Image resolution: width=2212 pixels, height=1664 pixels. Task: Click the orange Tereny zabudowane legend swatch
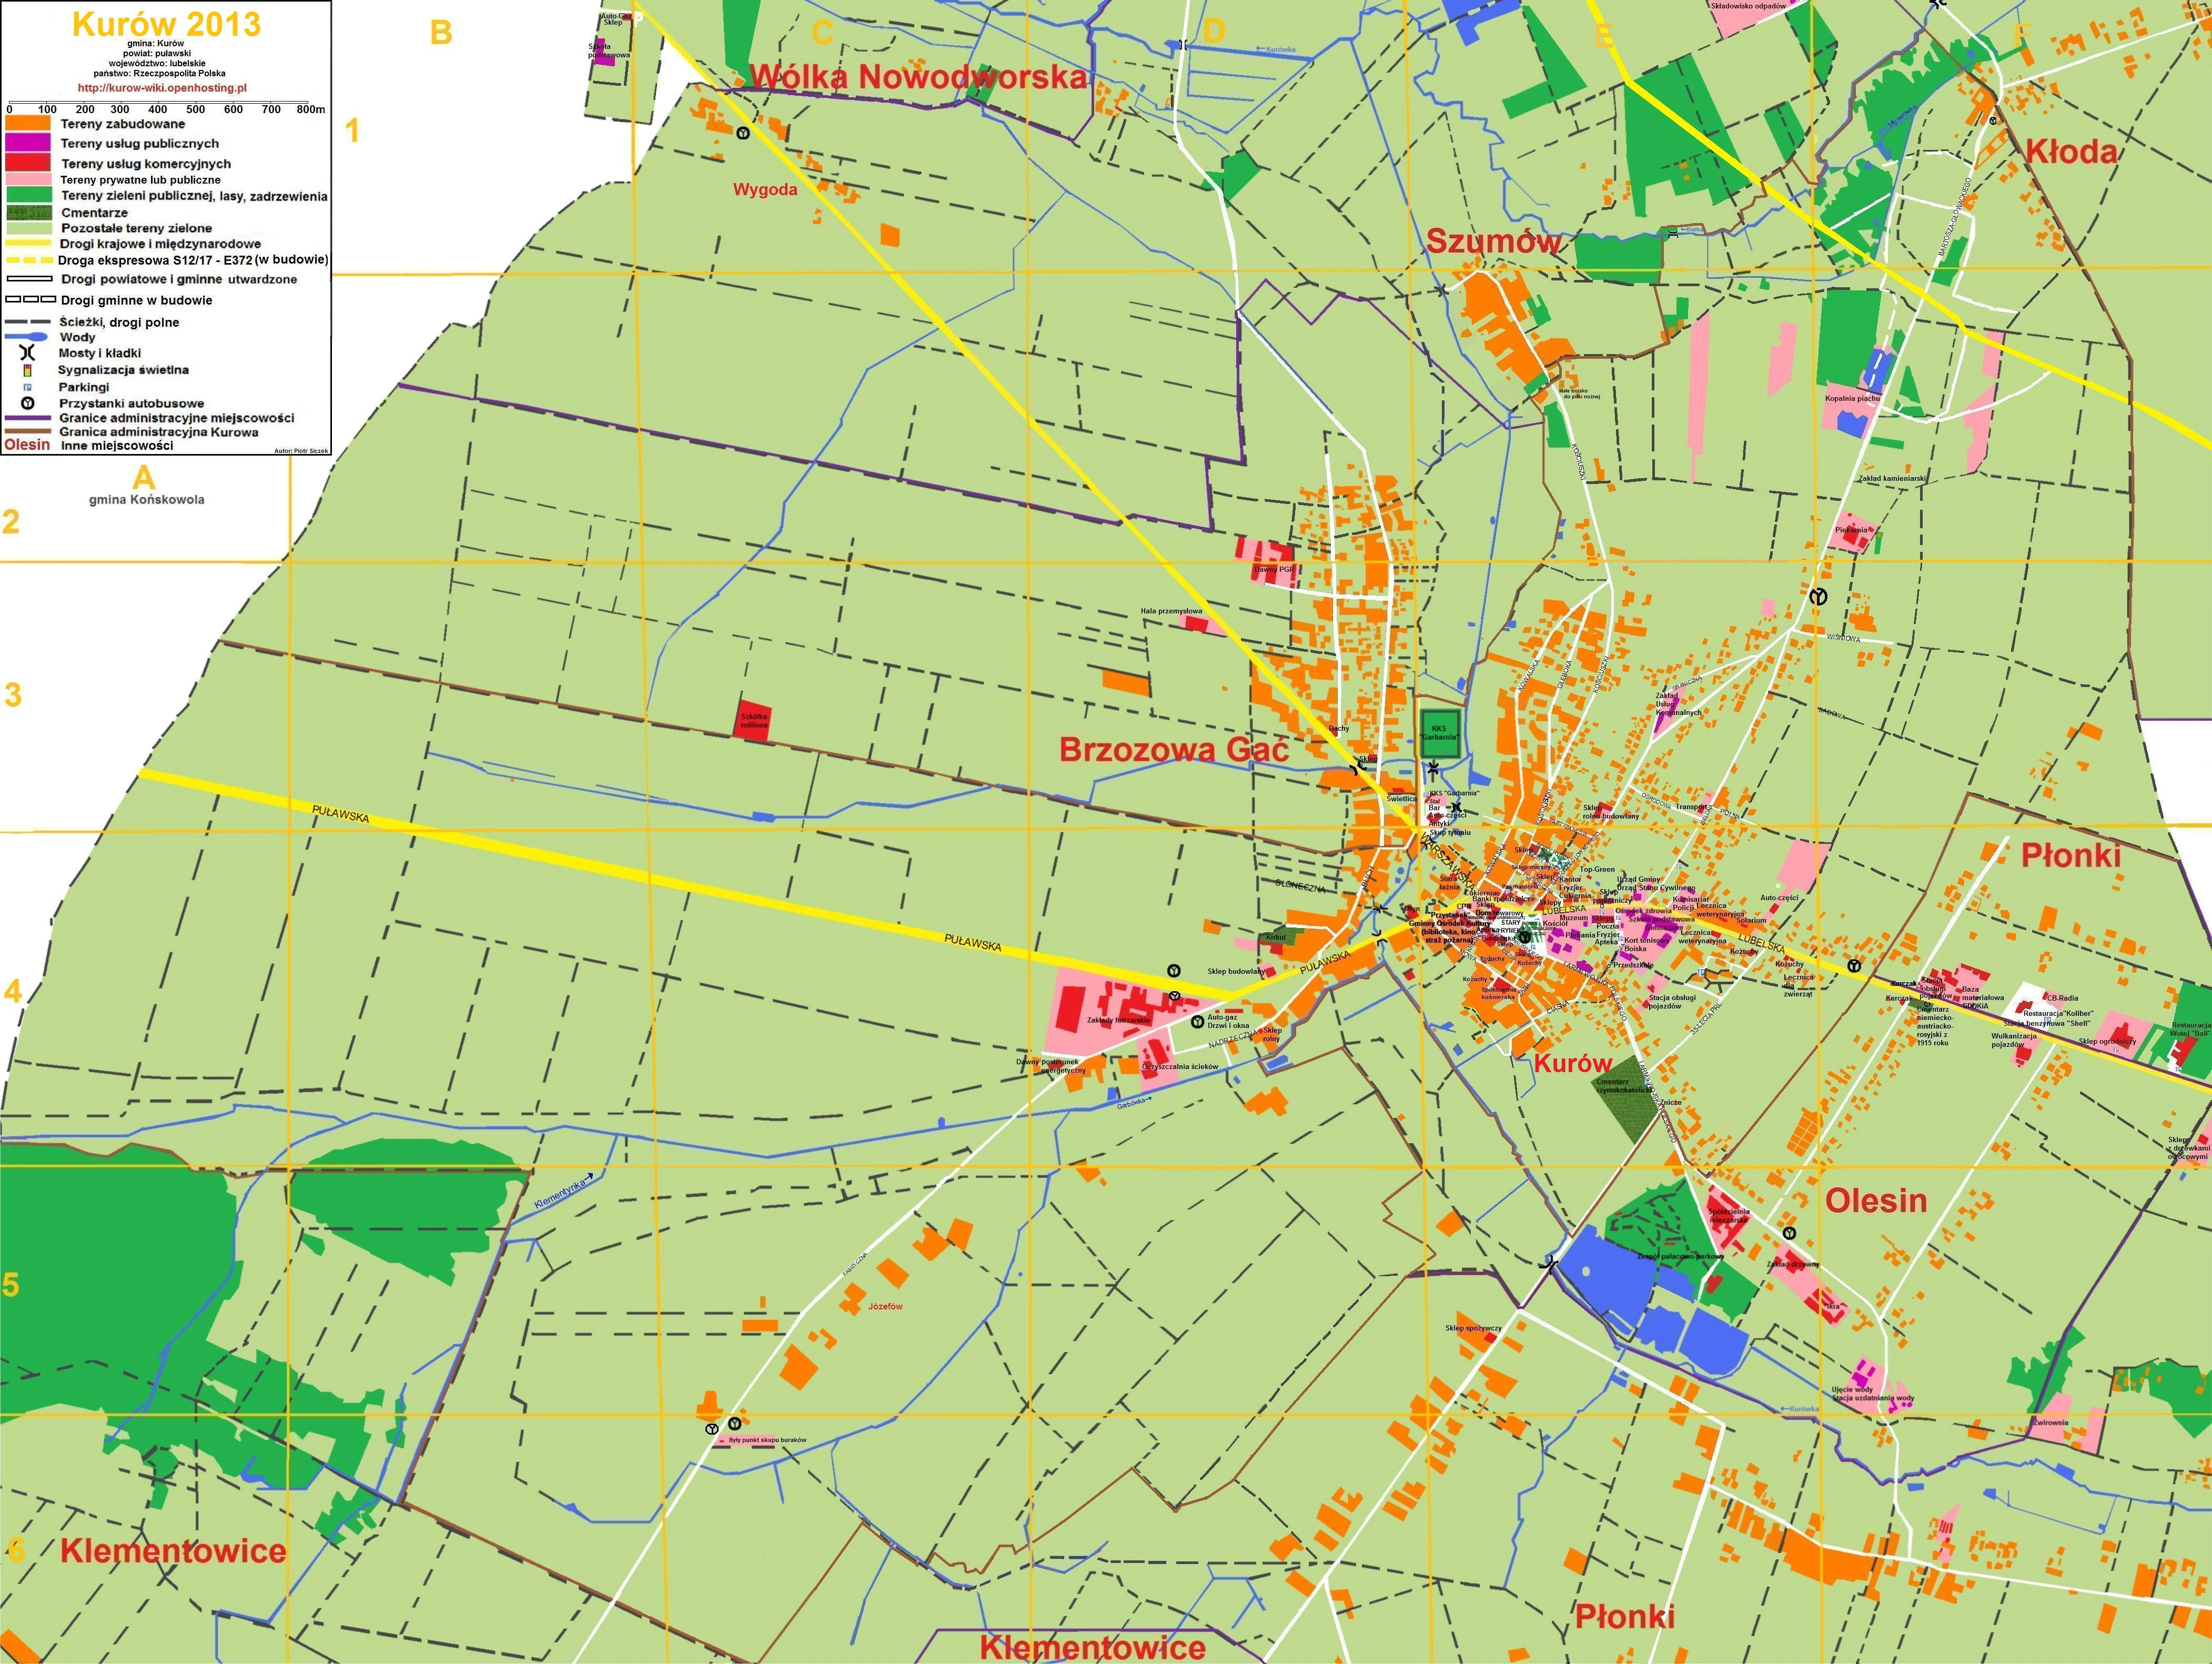(27, 124)
